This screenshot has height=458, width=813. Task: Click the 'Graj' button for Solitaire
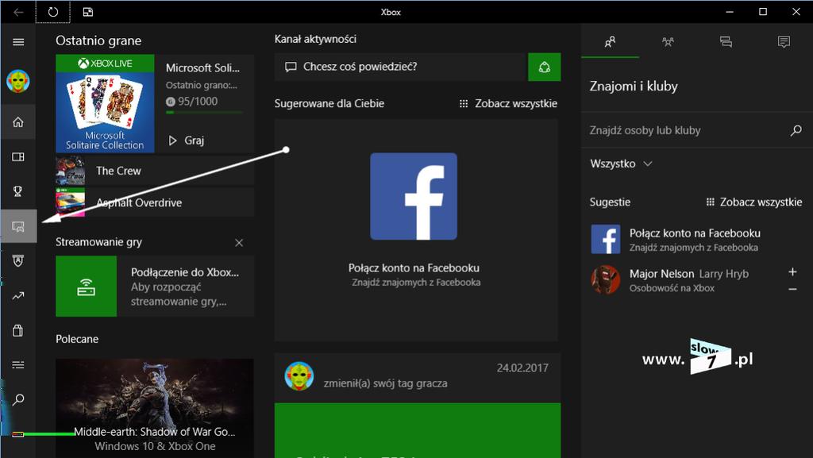187,140
